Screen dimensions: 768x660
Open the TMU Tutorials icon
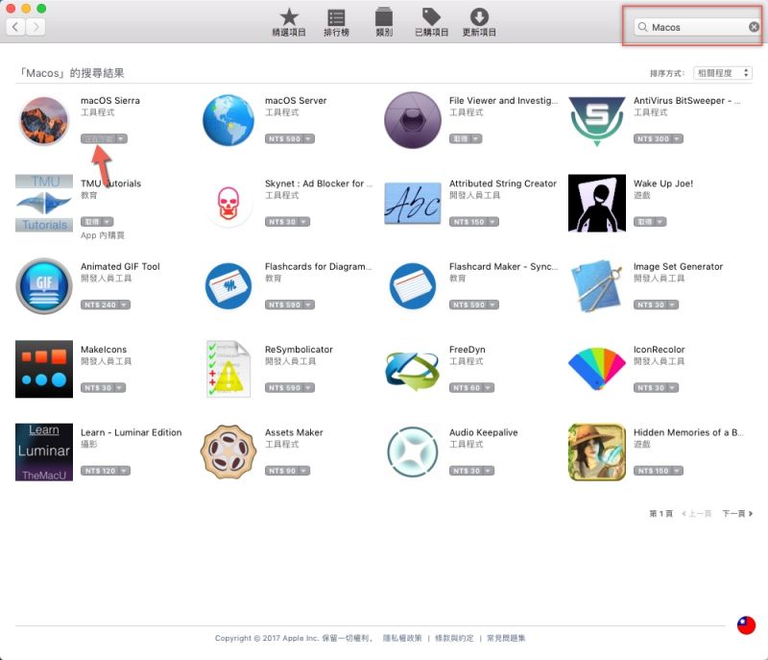pyautogui.click(x=44, y=203)
